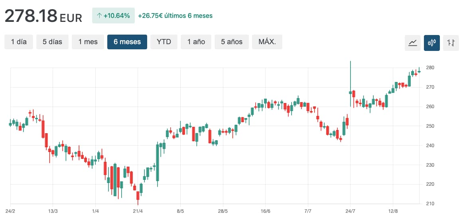
Task: Click the 12/8 date label on axis
Action: click(393, 211)
